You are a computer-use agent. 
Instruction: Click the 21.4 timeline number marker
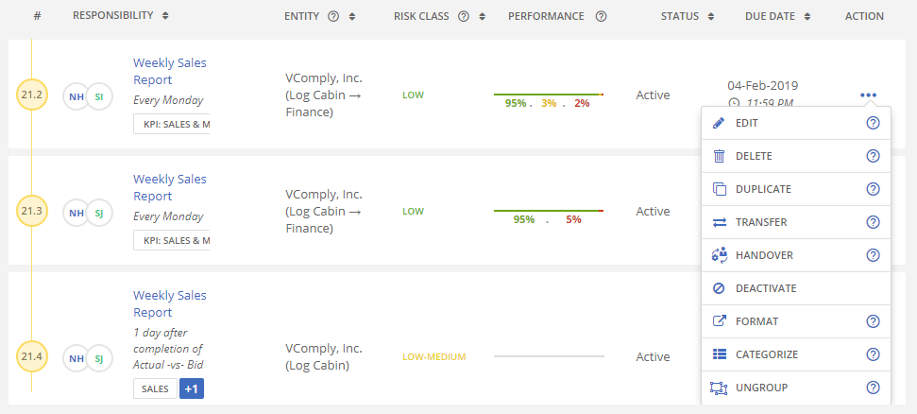(31, 356)
